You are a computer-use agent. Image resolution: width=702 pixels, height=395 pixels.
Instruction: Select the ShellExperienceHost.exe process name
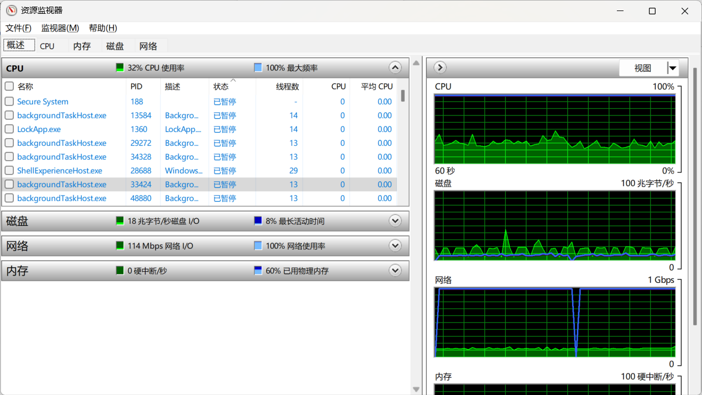[x=60, y=171]
